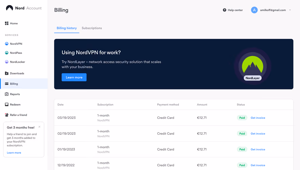
Task: Click the Billing card icon
Action: pos(7,84)
